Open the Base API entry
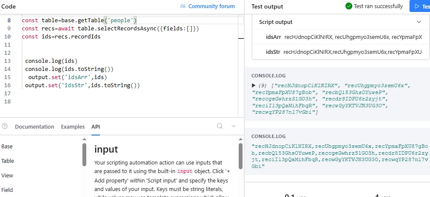 pyautogui.click(x=7, y=147)
